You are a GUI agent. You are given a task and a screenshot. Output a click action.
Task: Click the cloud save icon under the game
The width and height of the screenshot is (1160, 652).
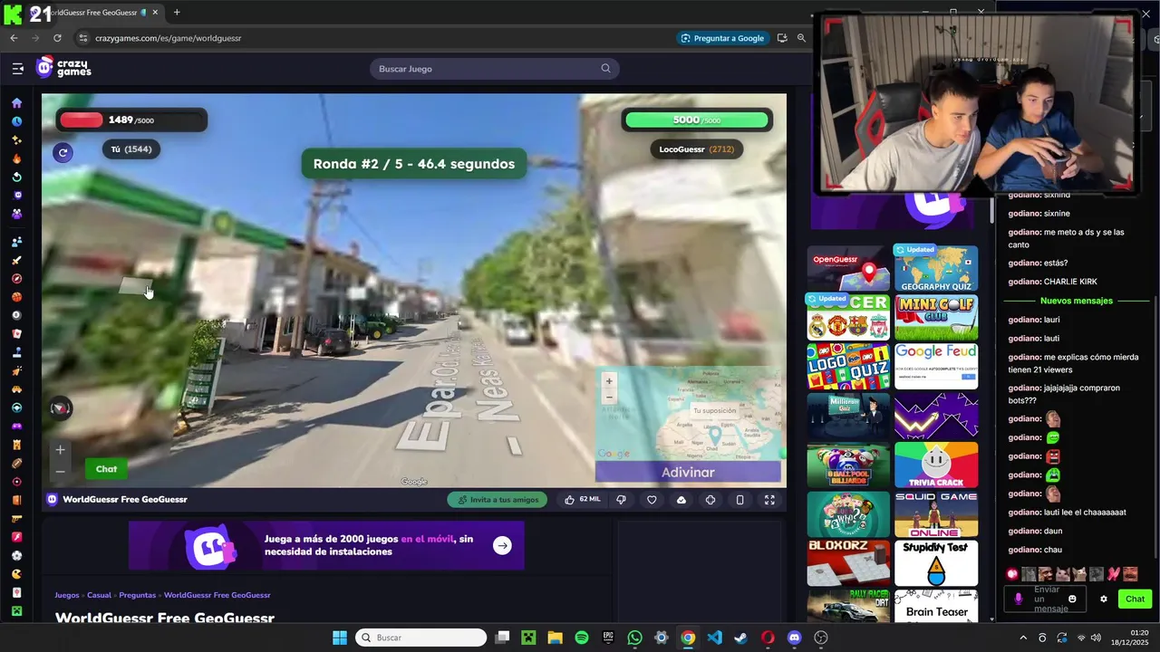point(681,499)
